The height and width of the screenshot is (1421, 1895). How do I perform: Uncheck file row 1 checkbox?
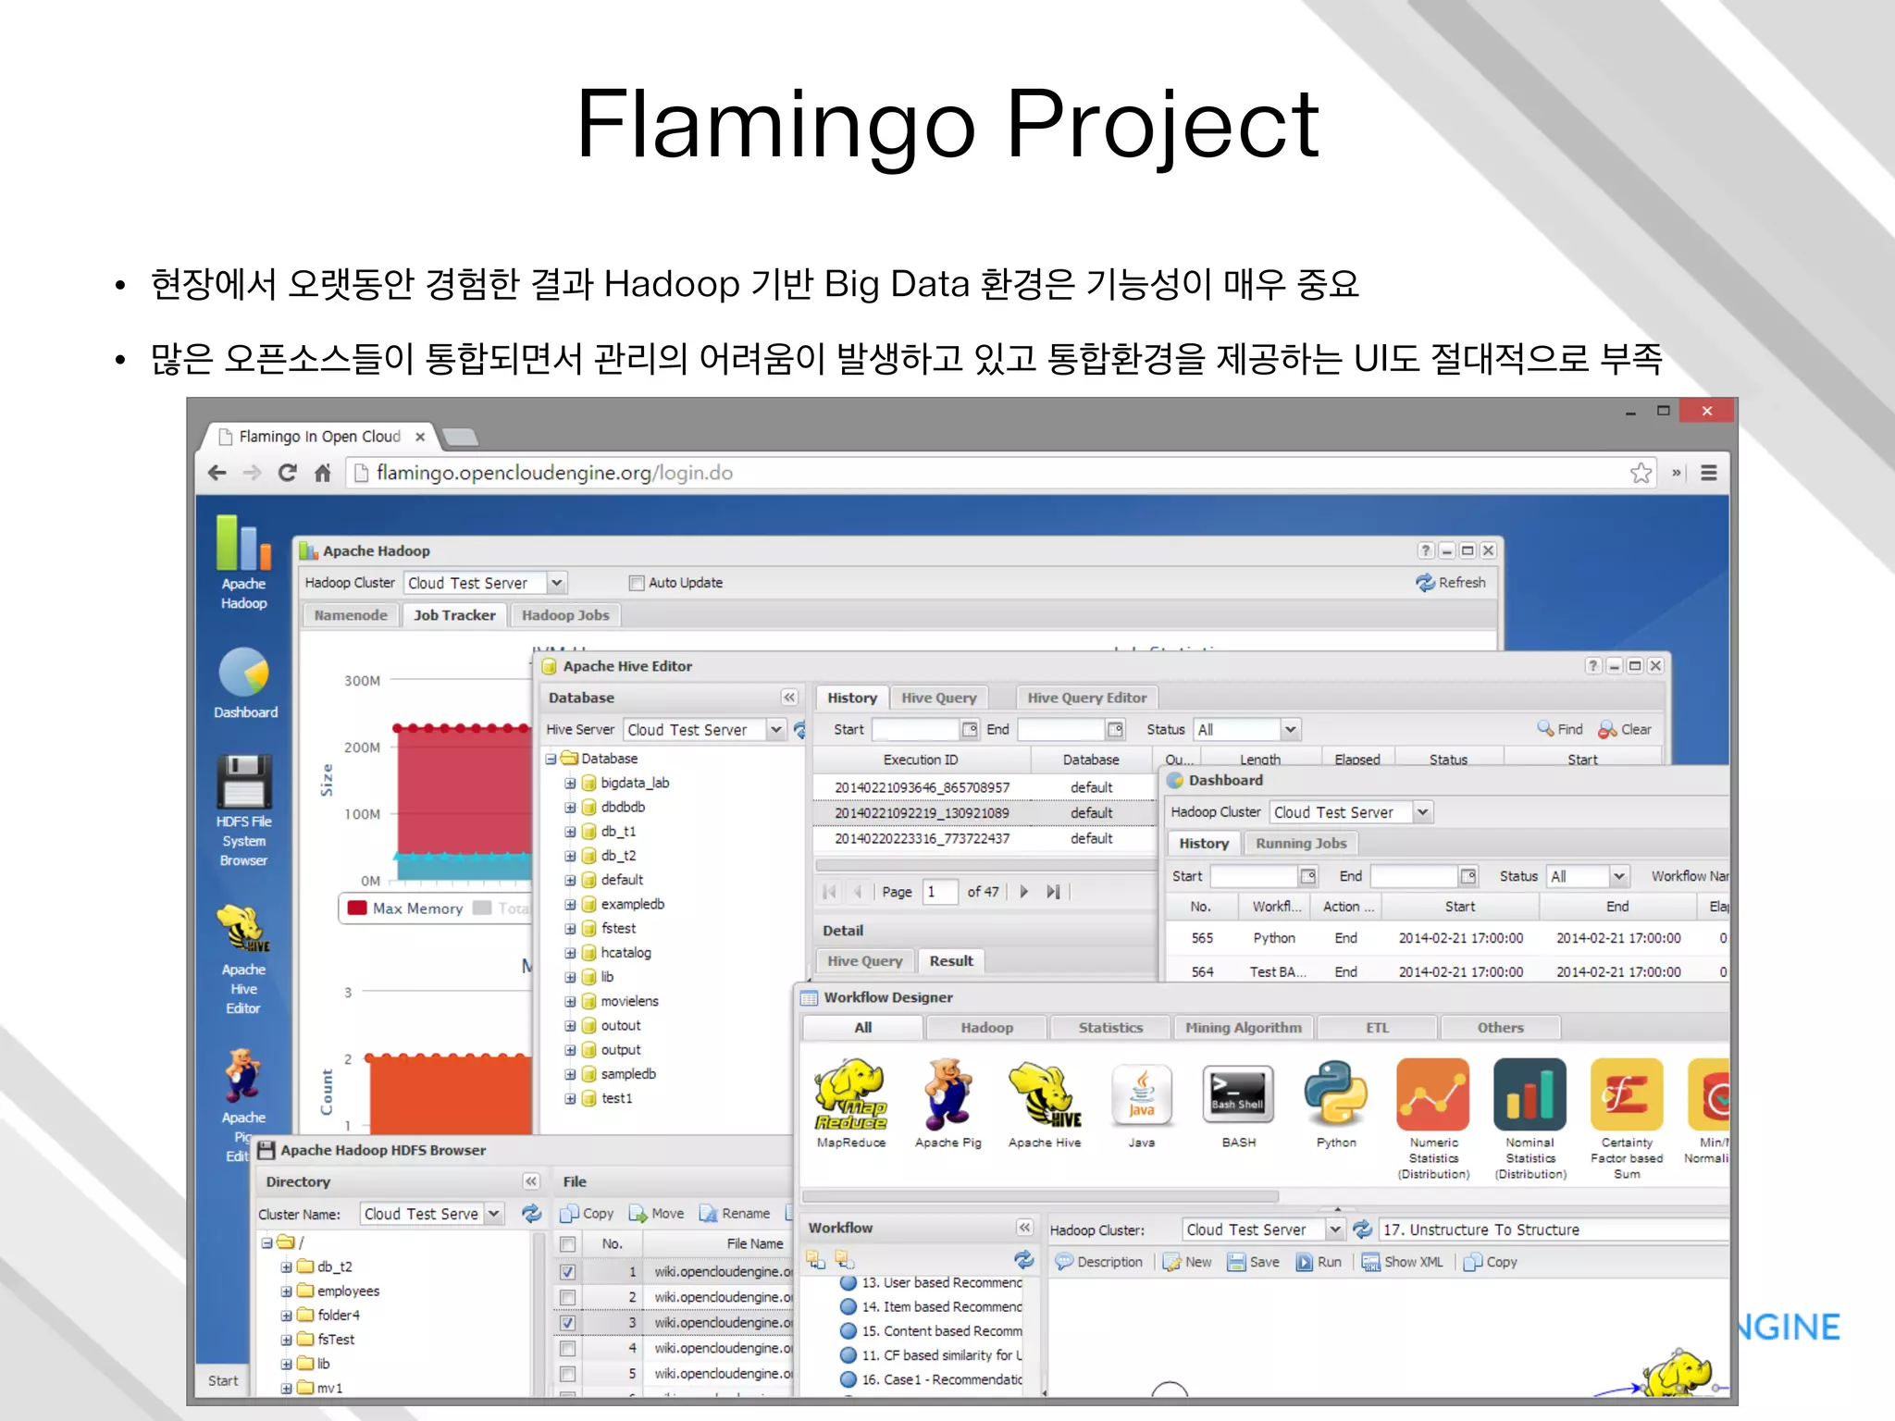(x=568, y=1272)
